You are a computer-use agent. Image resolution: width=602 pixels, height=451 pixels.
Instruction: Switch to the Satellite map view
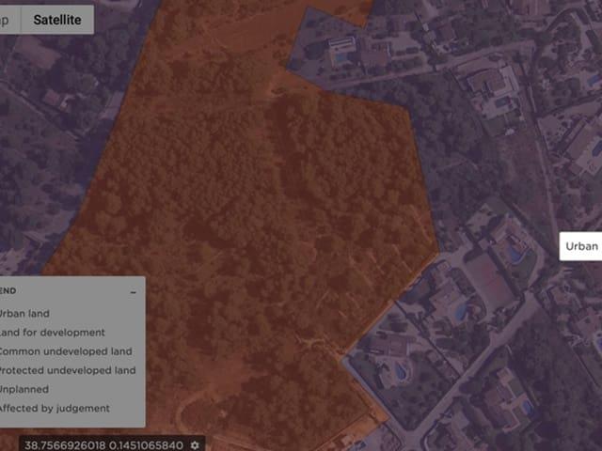[x=57, y=20]
